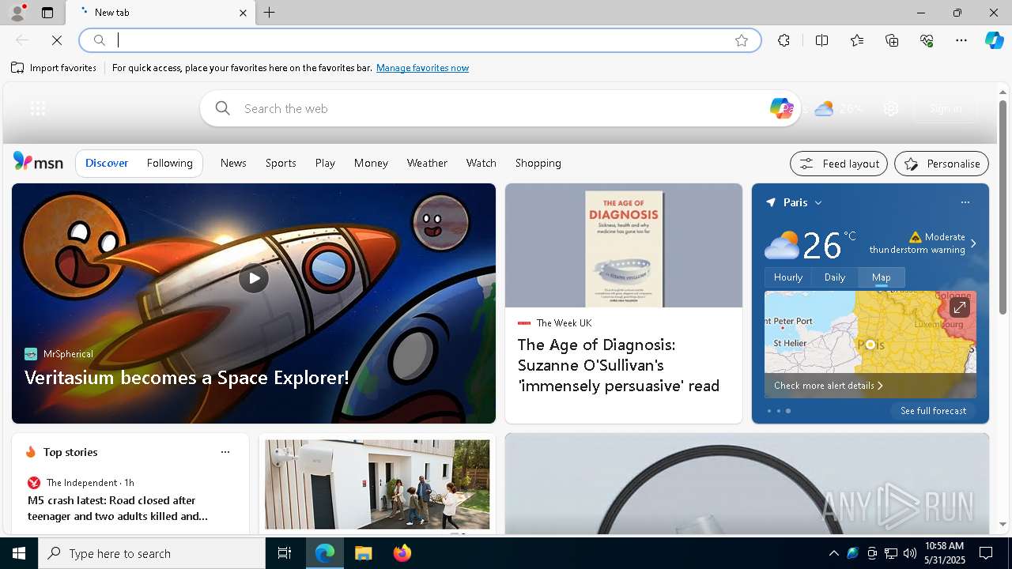This screenshot has height=569, width=1012.
Task: Play the Veritasium video
Action: (254, 278)
